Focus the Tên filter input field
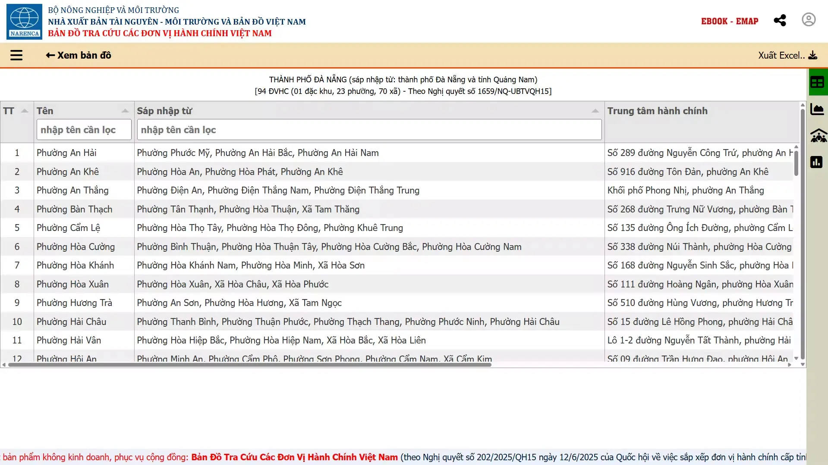The image size is (828, 465). 84,130
